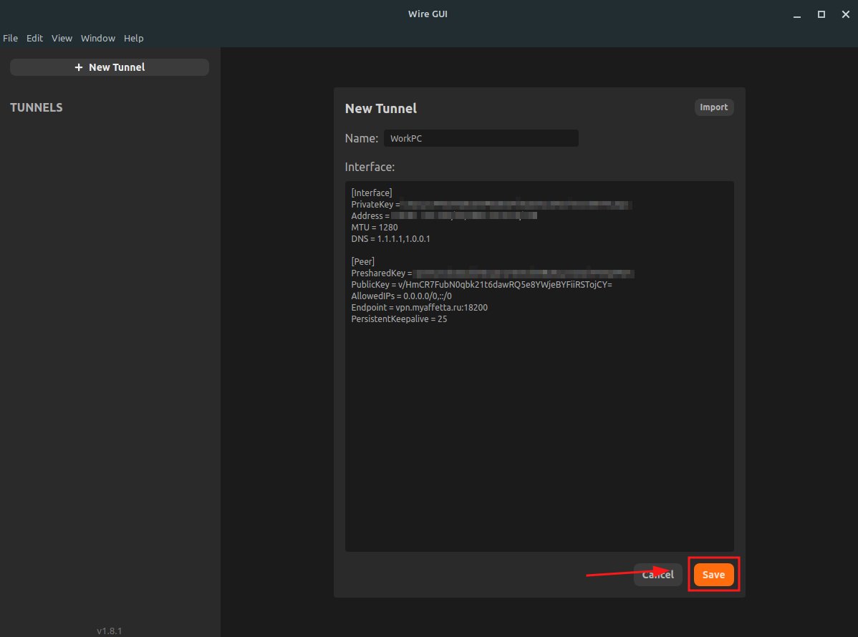Image resolution: width=858 pixels, height=637 pixels.
Task: Minimize the Wire GUI window
Action: tap(796, 14)
